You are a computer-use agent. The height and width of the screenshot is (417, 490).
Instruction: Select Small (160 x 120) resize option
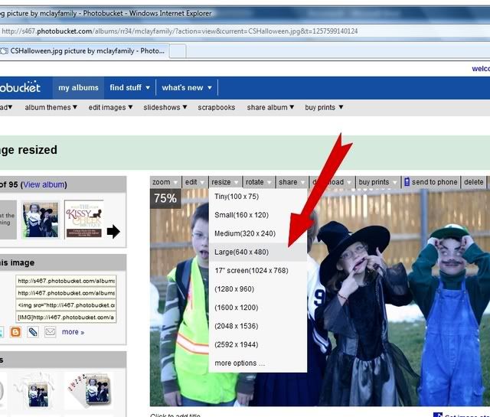tap(258, 215)
